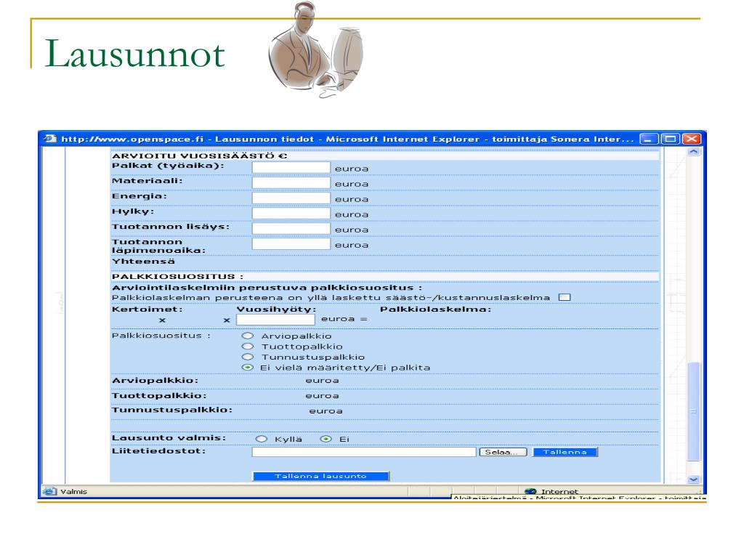744x558 pixels.
Task: Click the Hylky euro input field
Action: 291,213
